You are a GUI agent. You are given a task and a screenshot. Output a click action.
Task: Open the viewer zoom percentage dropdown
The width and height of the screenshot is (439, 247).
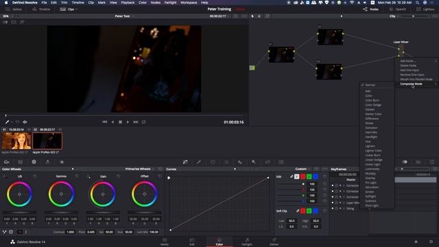[7, 16]
